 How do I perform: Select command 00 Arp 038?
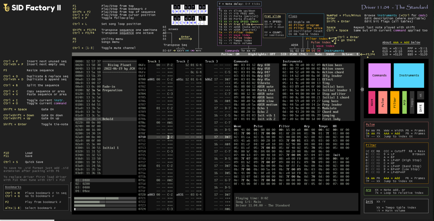(256, 65)
